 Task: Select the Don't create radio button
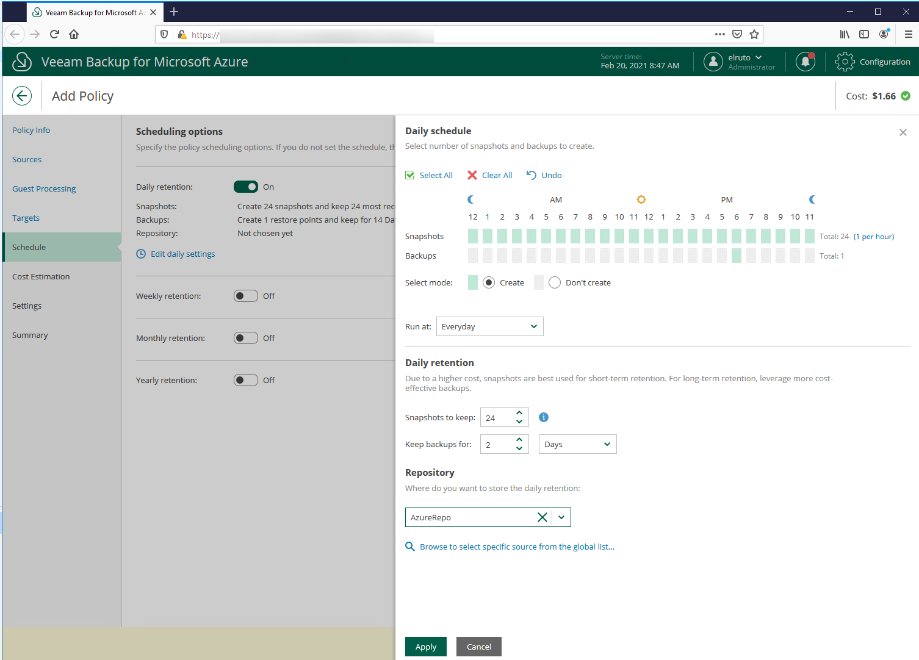[555, 282]
